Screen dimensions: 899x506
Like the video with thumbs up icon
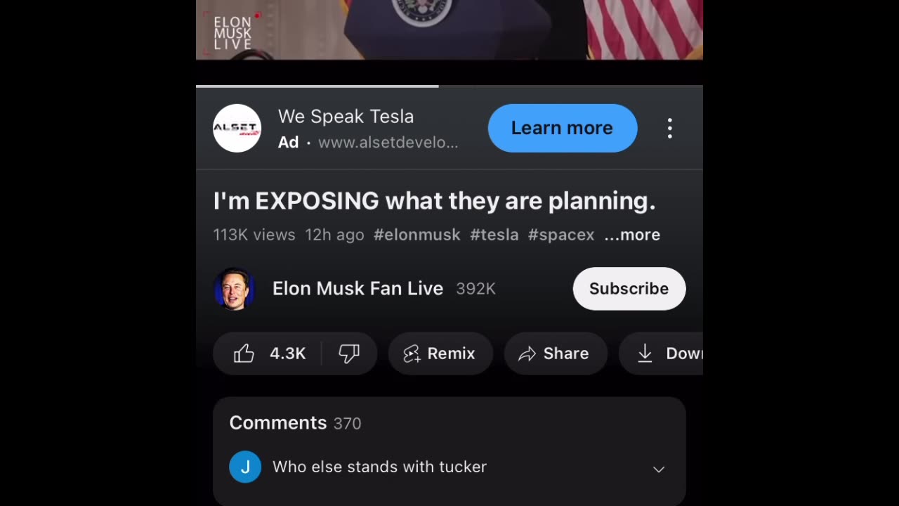click(x=244, y=353)
